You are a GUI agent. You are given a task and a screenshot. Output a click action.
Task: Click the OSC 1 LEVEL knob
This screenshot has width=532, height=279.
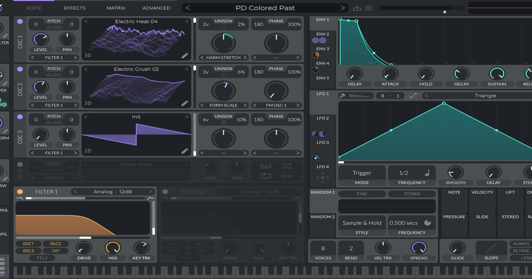(40, 39)
